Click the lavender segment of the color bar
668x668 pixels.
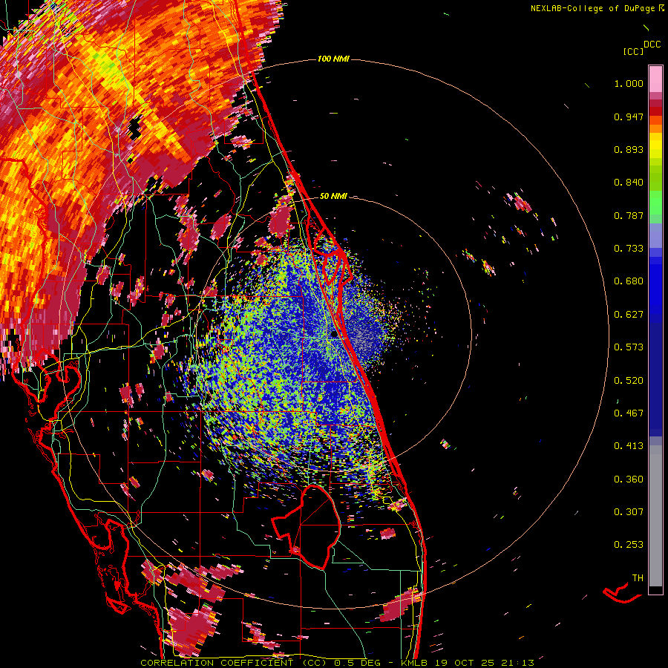coord(655,236)
